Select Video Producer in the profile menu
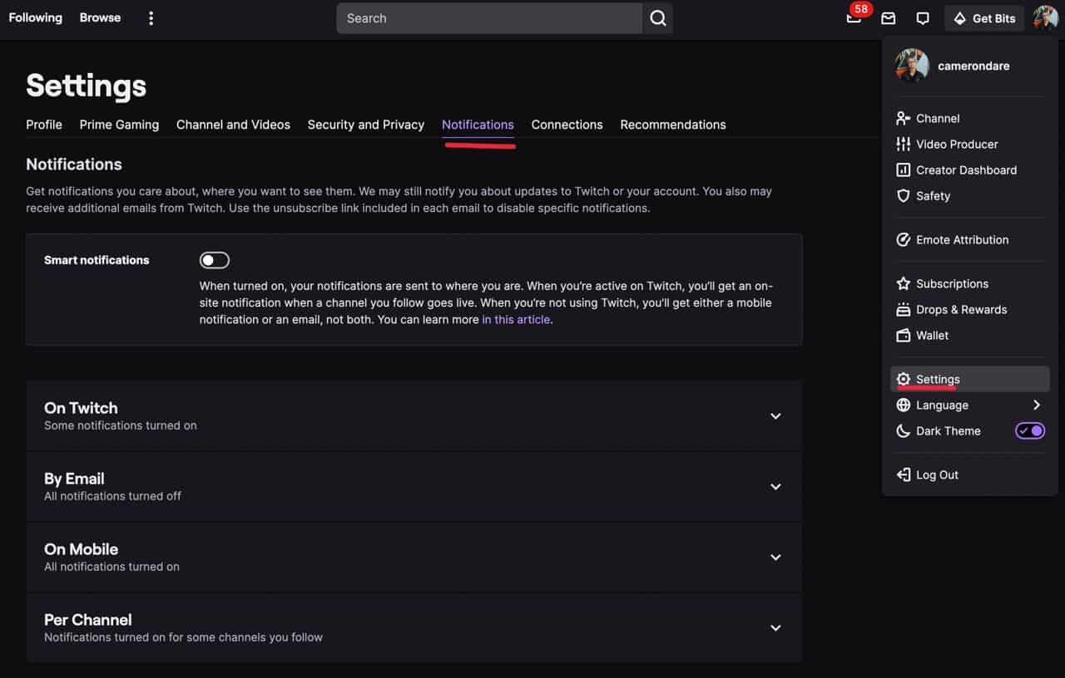1065x678 pixels. coord(957,144)
